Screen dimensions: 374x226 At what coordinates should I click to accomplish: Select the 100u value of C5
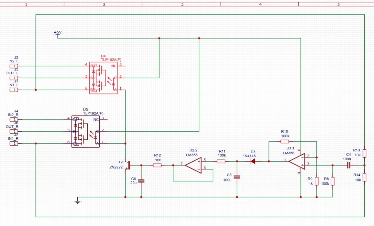227,179
